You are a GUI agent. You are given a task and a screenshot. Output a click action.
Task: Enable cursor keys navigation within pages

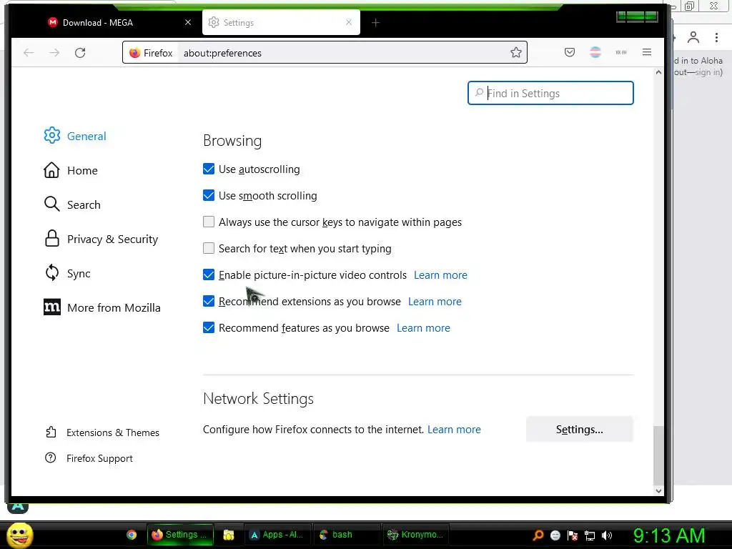(209, 222)
